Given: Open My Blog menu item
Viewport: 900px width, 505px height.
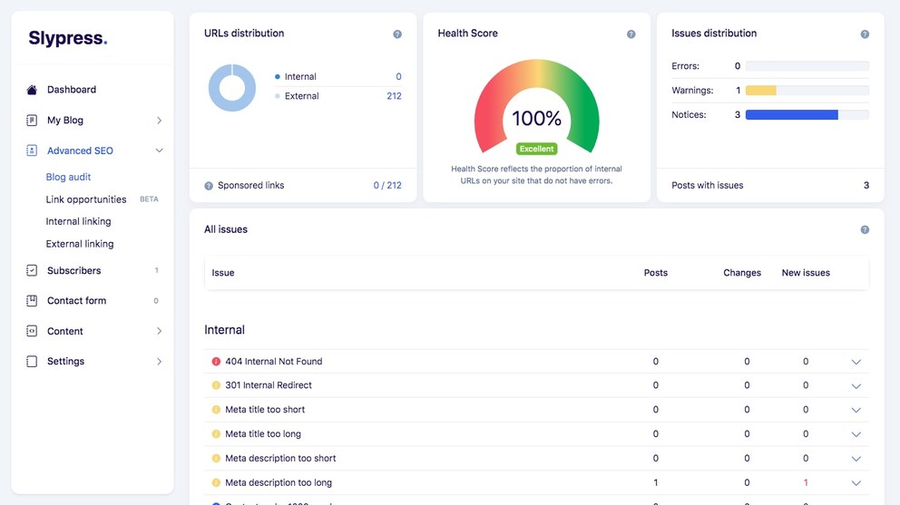Looking at the screenshot, I should tap(64, 120).
